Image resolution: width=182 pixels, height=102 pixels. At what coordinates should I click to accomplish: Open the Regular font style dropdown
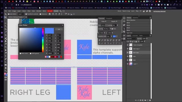114,22
